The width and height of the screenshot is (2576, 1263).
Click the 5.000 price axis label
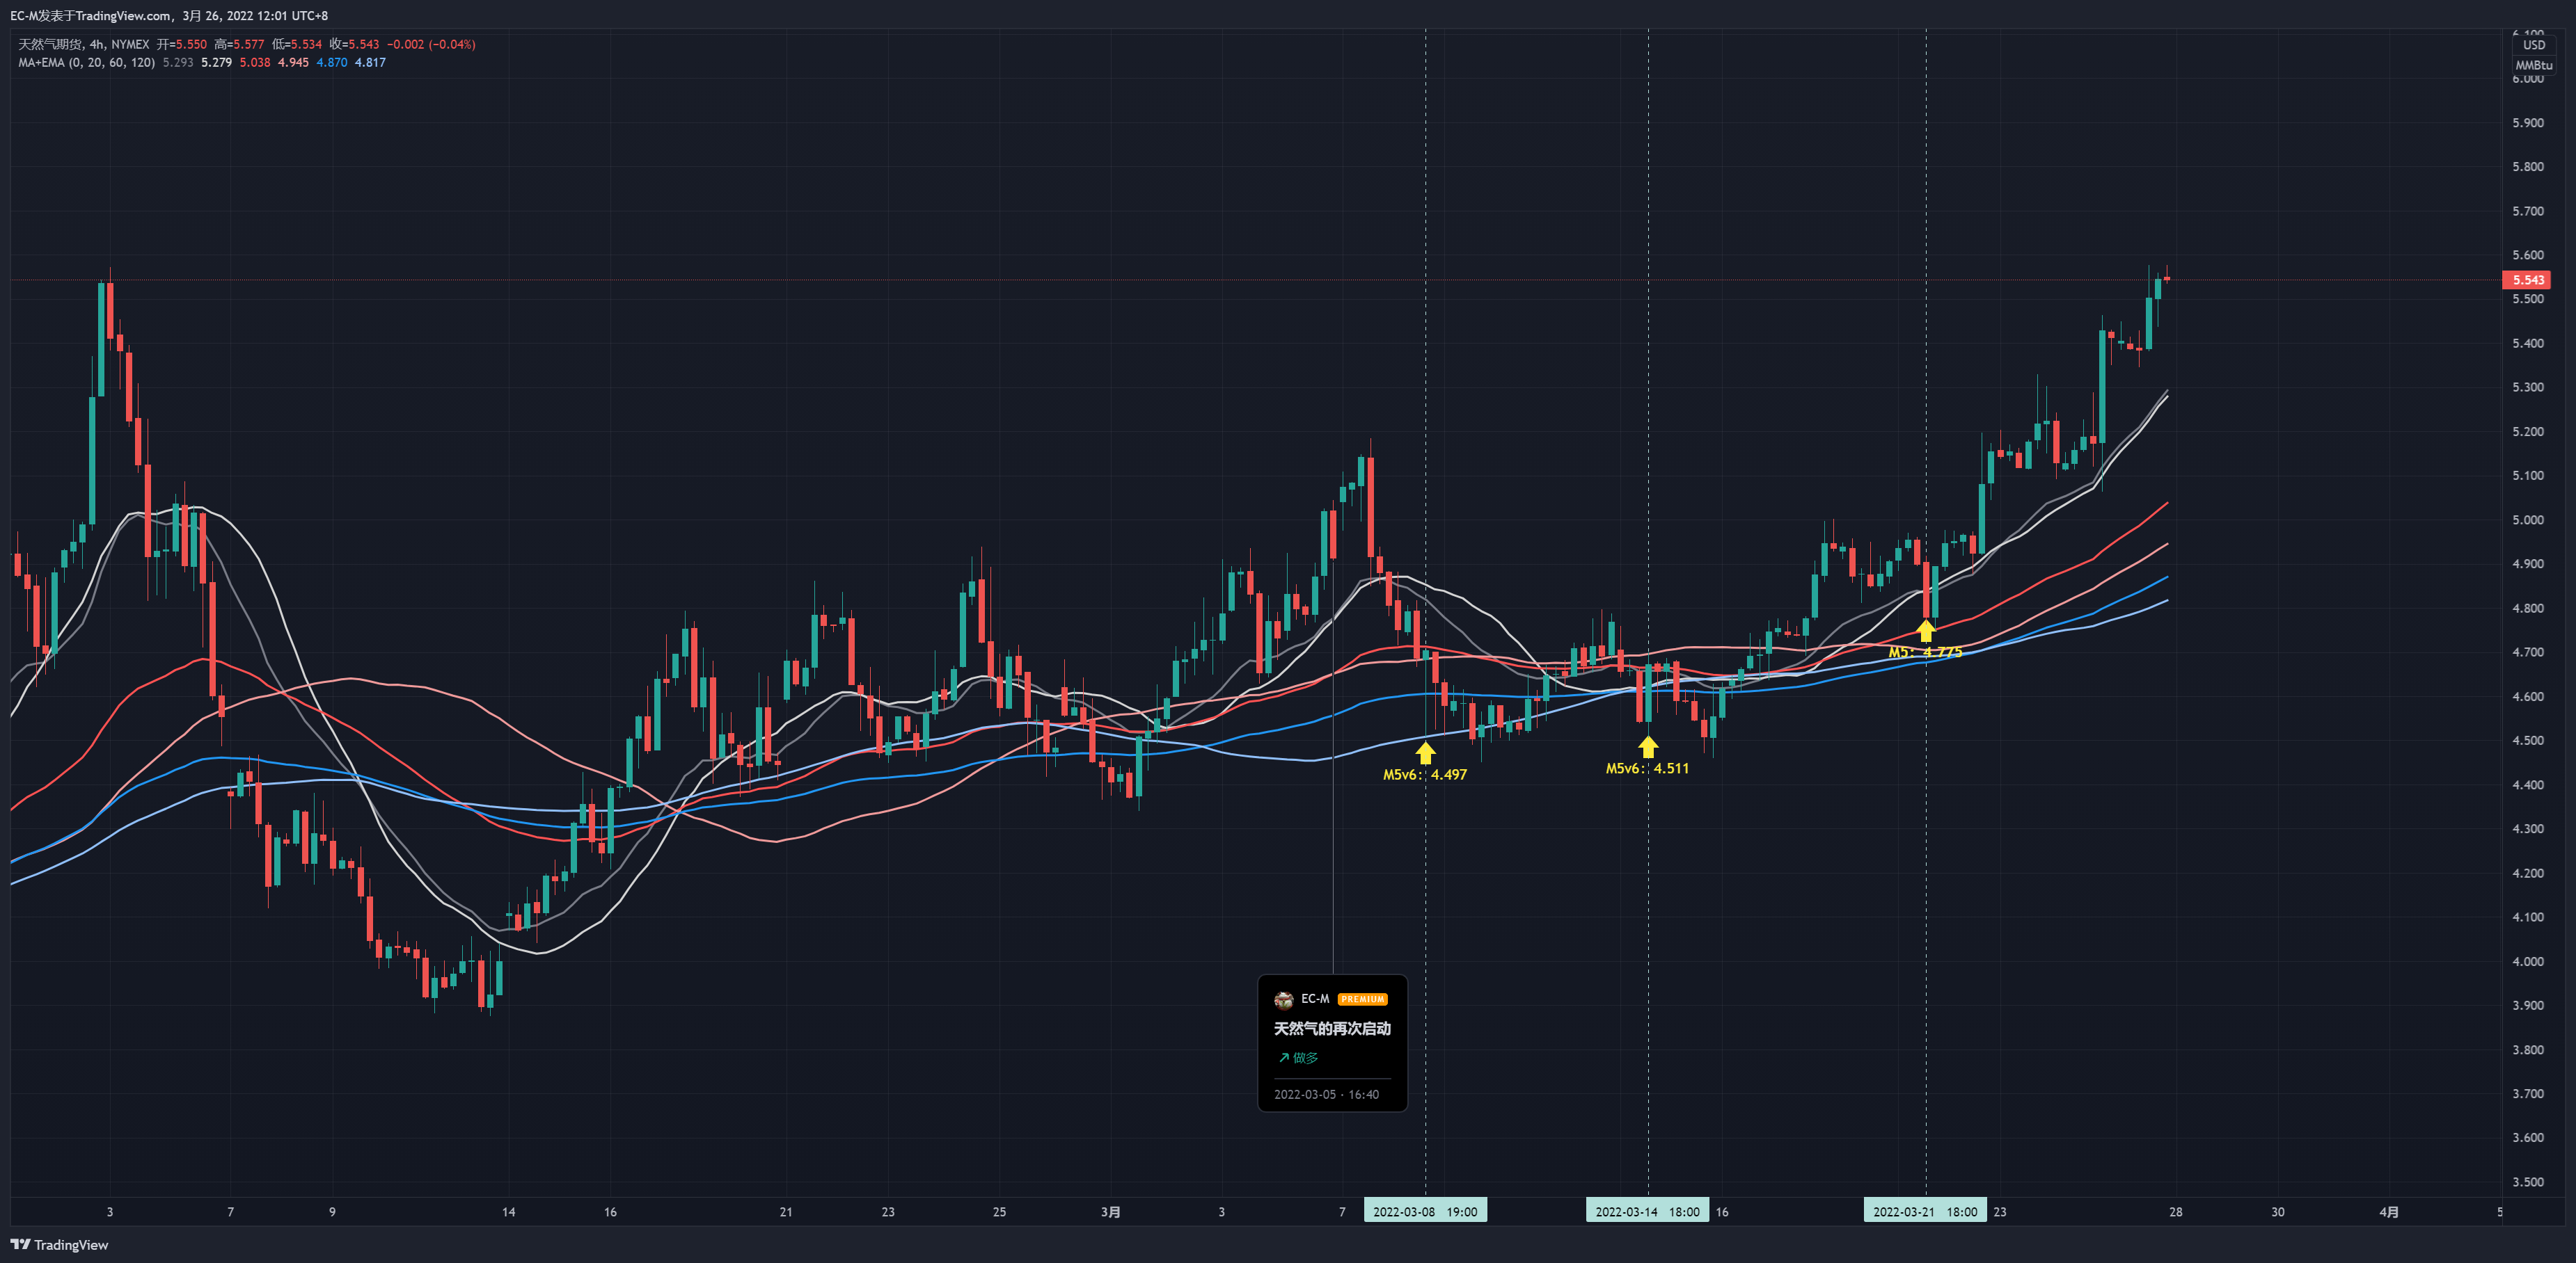point(2527,520)
